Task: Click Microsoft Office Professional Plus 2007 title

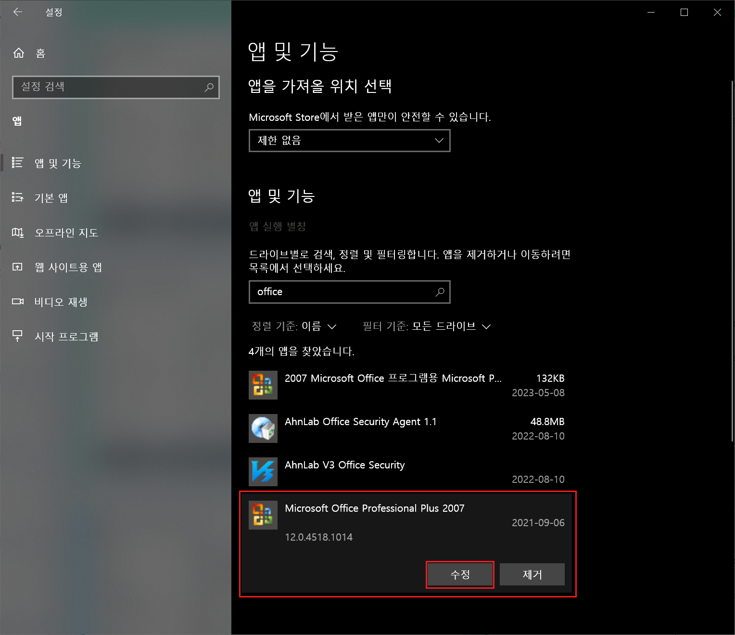Action: (375, 508)
